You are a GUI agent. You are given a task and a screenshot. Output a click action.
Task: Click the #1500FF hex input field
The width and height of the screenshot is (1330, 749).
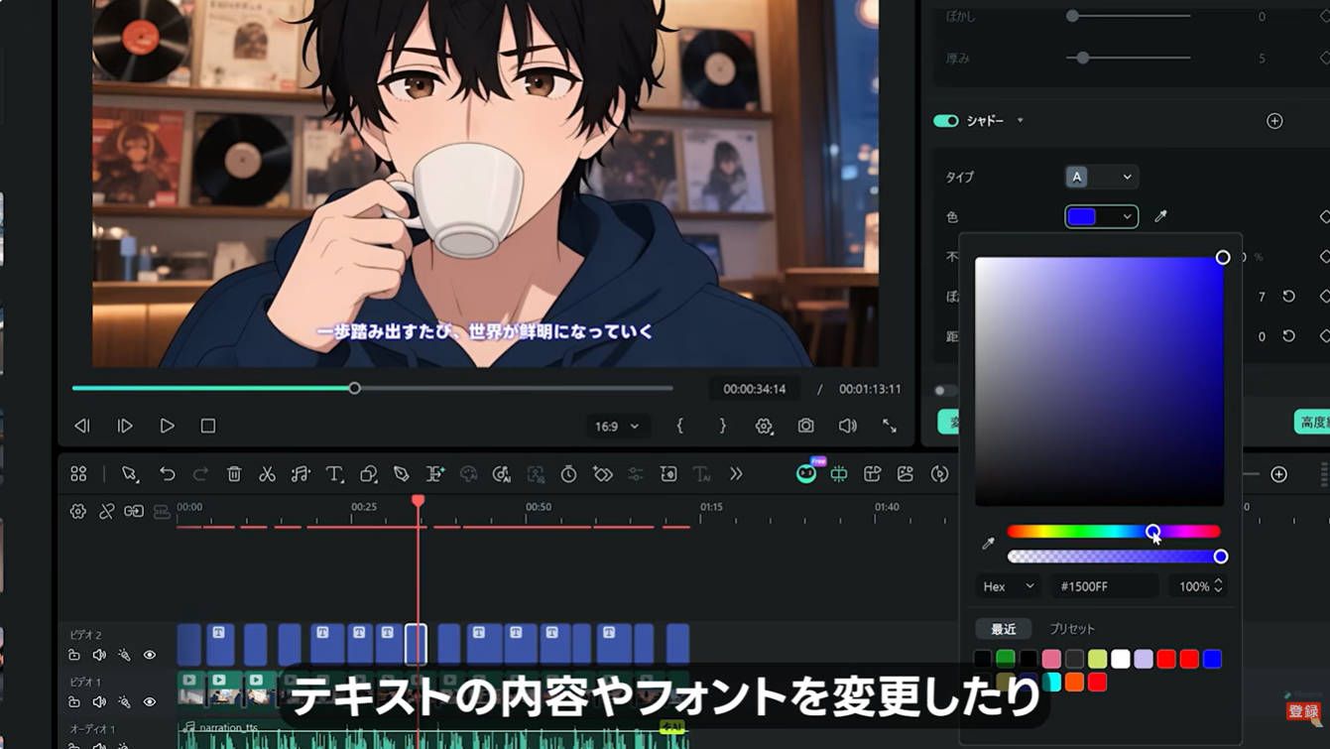pos(1105,586)
